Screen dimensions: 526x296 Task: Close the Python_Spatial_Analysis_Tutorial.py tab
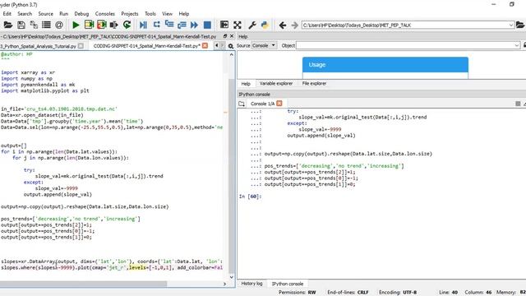[x=81, y=46]
